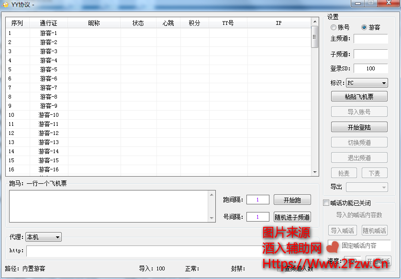Image resolution: width=401 pixels, height=279 pixels.
Task: Select row 游客-10 in the list
Action: point(158,115)
